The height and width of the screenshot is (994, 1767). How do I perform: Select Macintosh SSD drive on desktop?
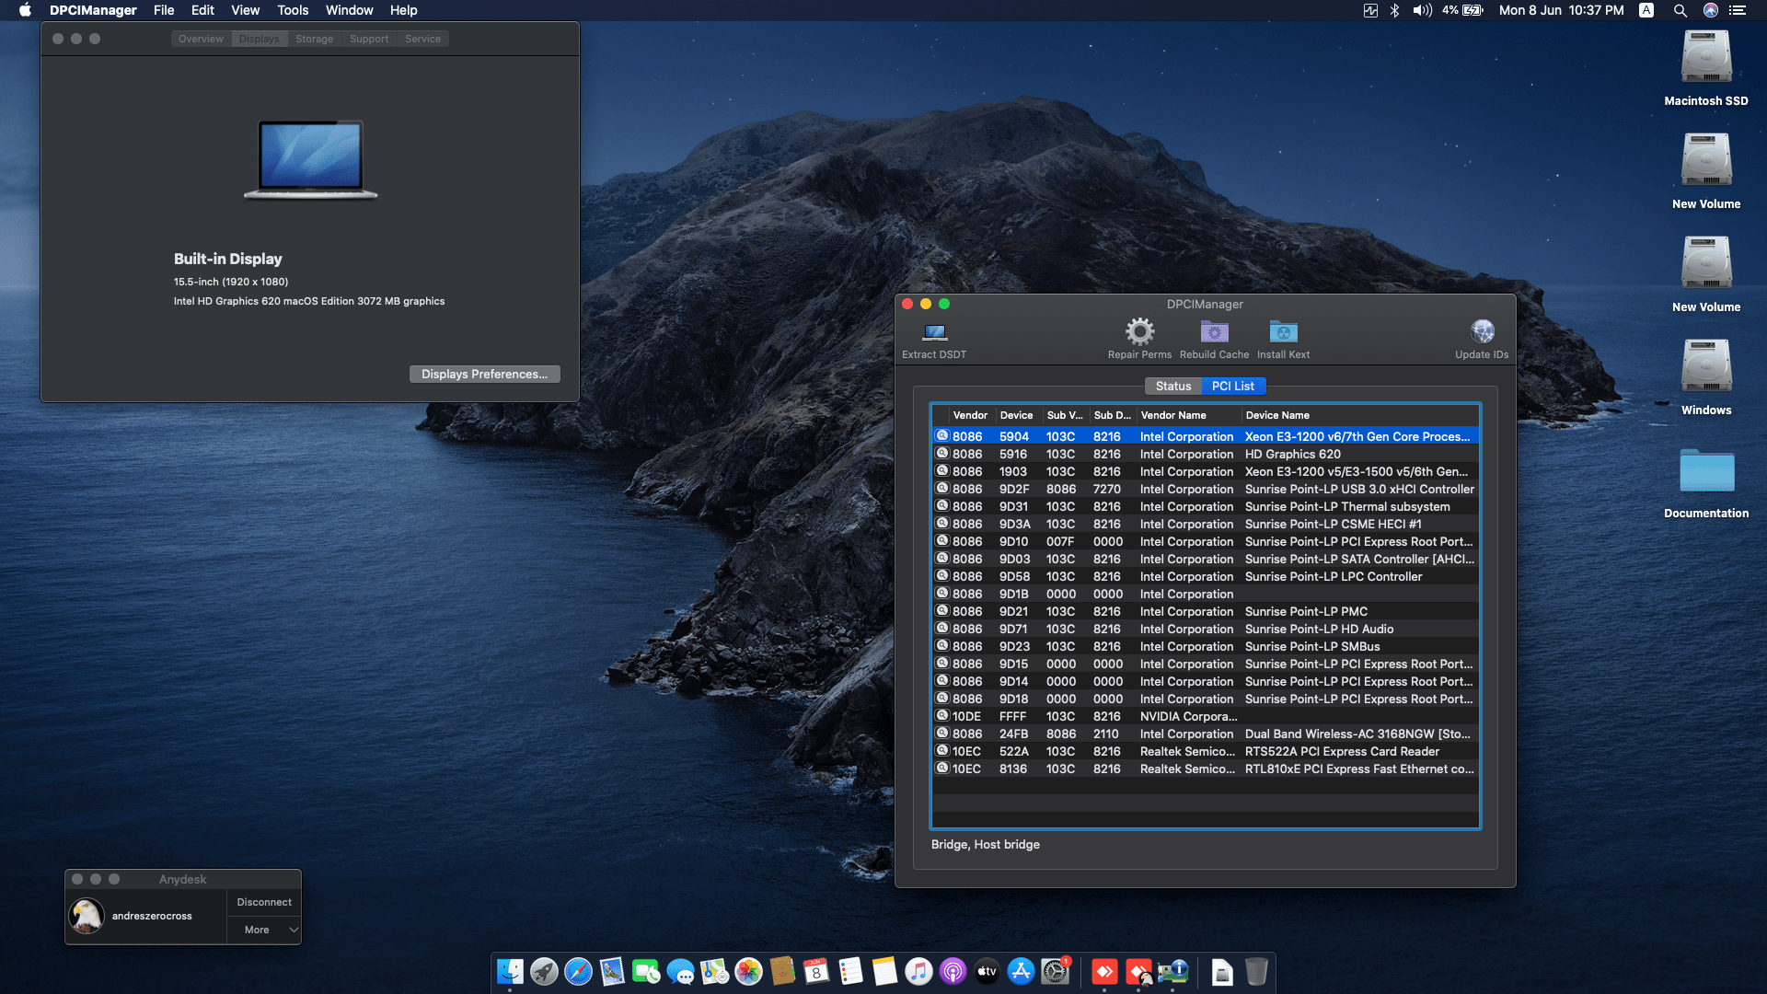(1706, 68)
